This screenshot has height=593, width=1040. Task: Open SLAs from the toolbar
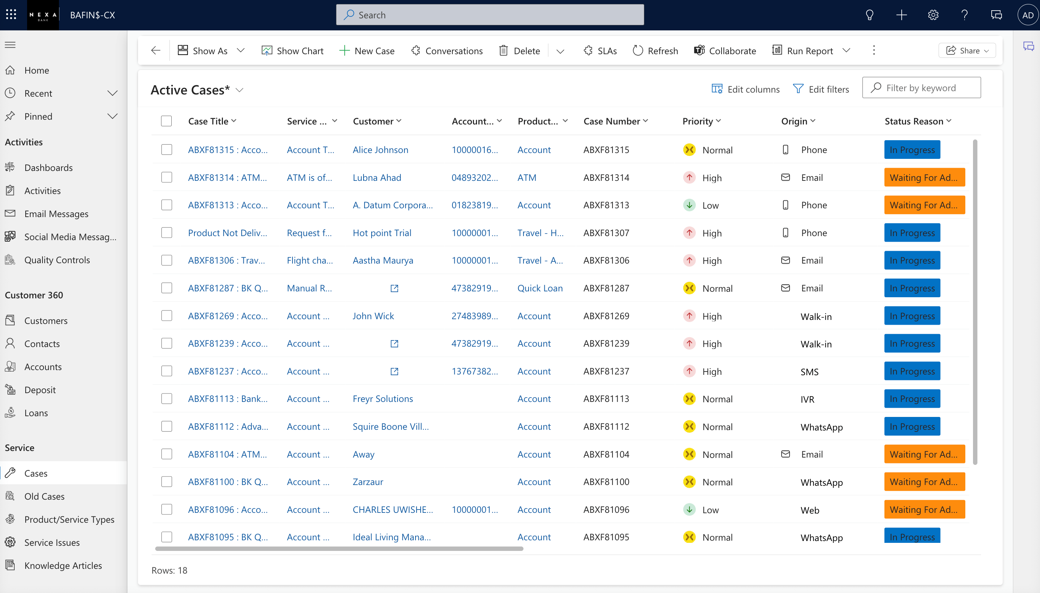600,51
